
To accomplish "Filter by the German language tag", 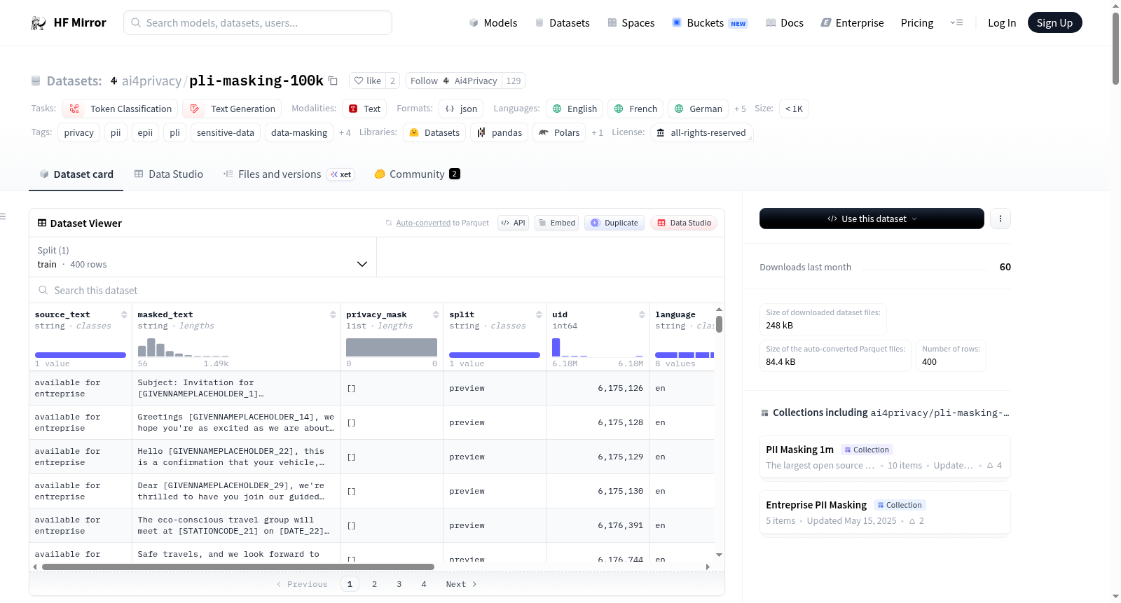I will pos(698,109).
